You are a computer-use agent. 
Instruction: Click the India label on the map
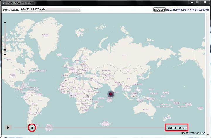click(x=114, y=85)
